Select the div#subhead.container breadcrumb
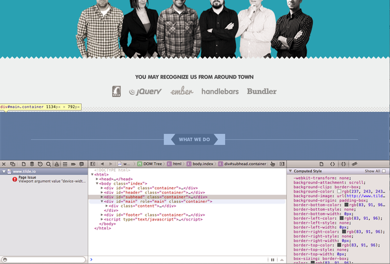 tap(242, 164)
